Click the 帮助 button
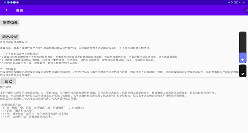Image resolution: width=248 pixels, height=133 pixels. (x=8, y=81)
